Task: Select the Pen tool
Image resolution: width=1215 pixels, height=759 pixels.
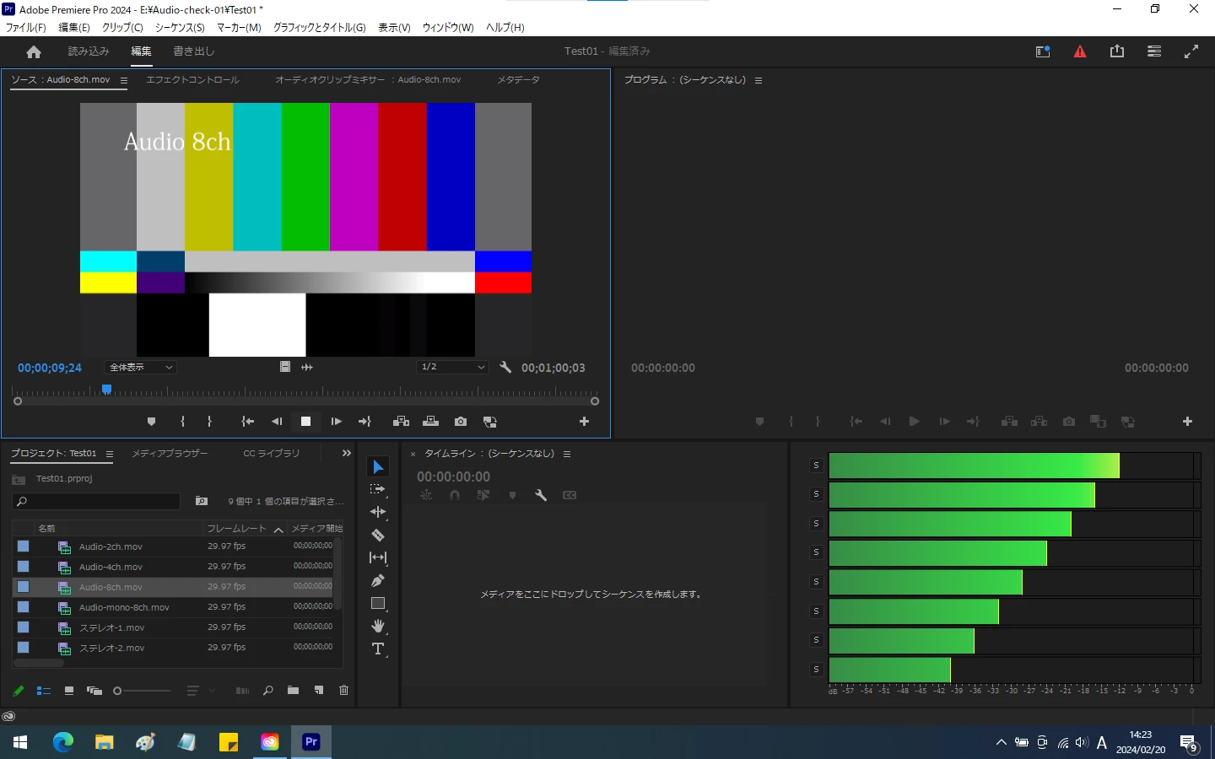Action: click(378, 580)
